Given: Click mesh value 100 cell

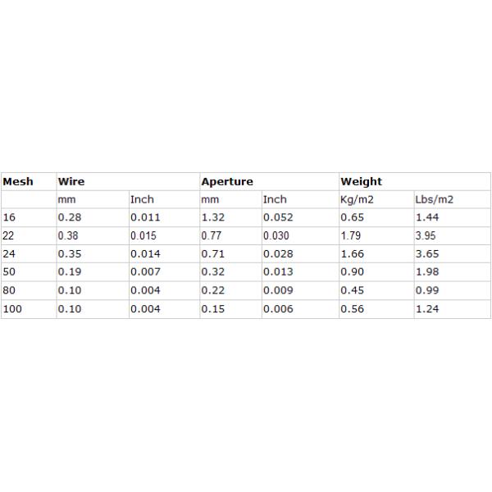Looking at the screenshot, I should pyautogui.click(x=13, y=309).
